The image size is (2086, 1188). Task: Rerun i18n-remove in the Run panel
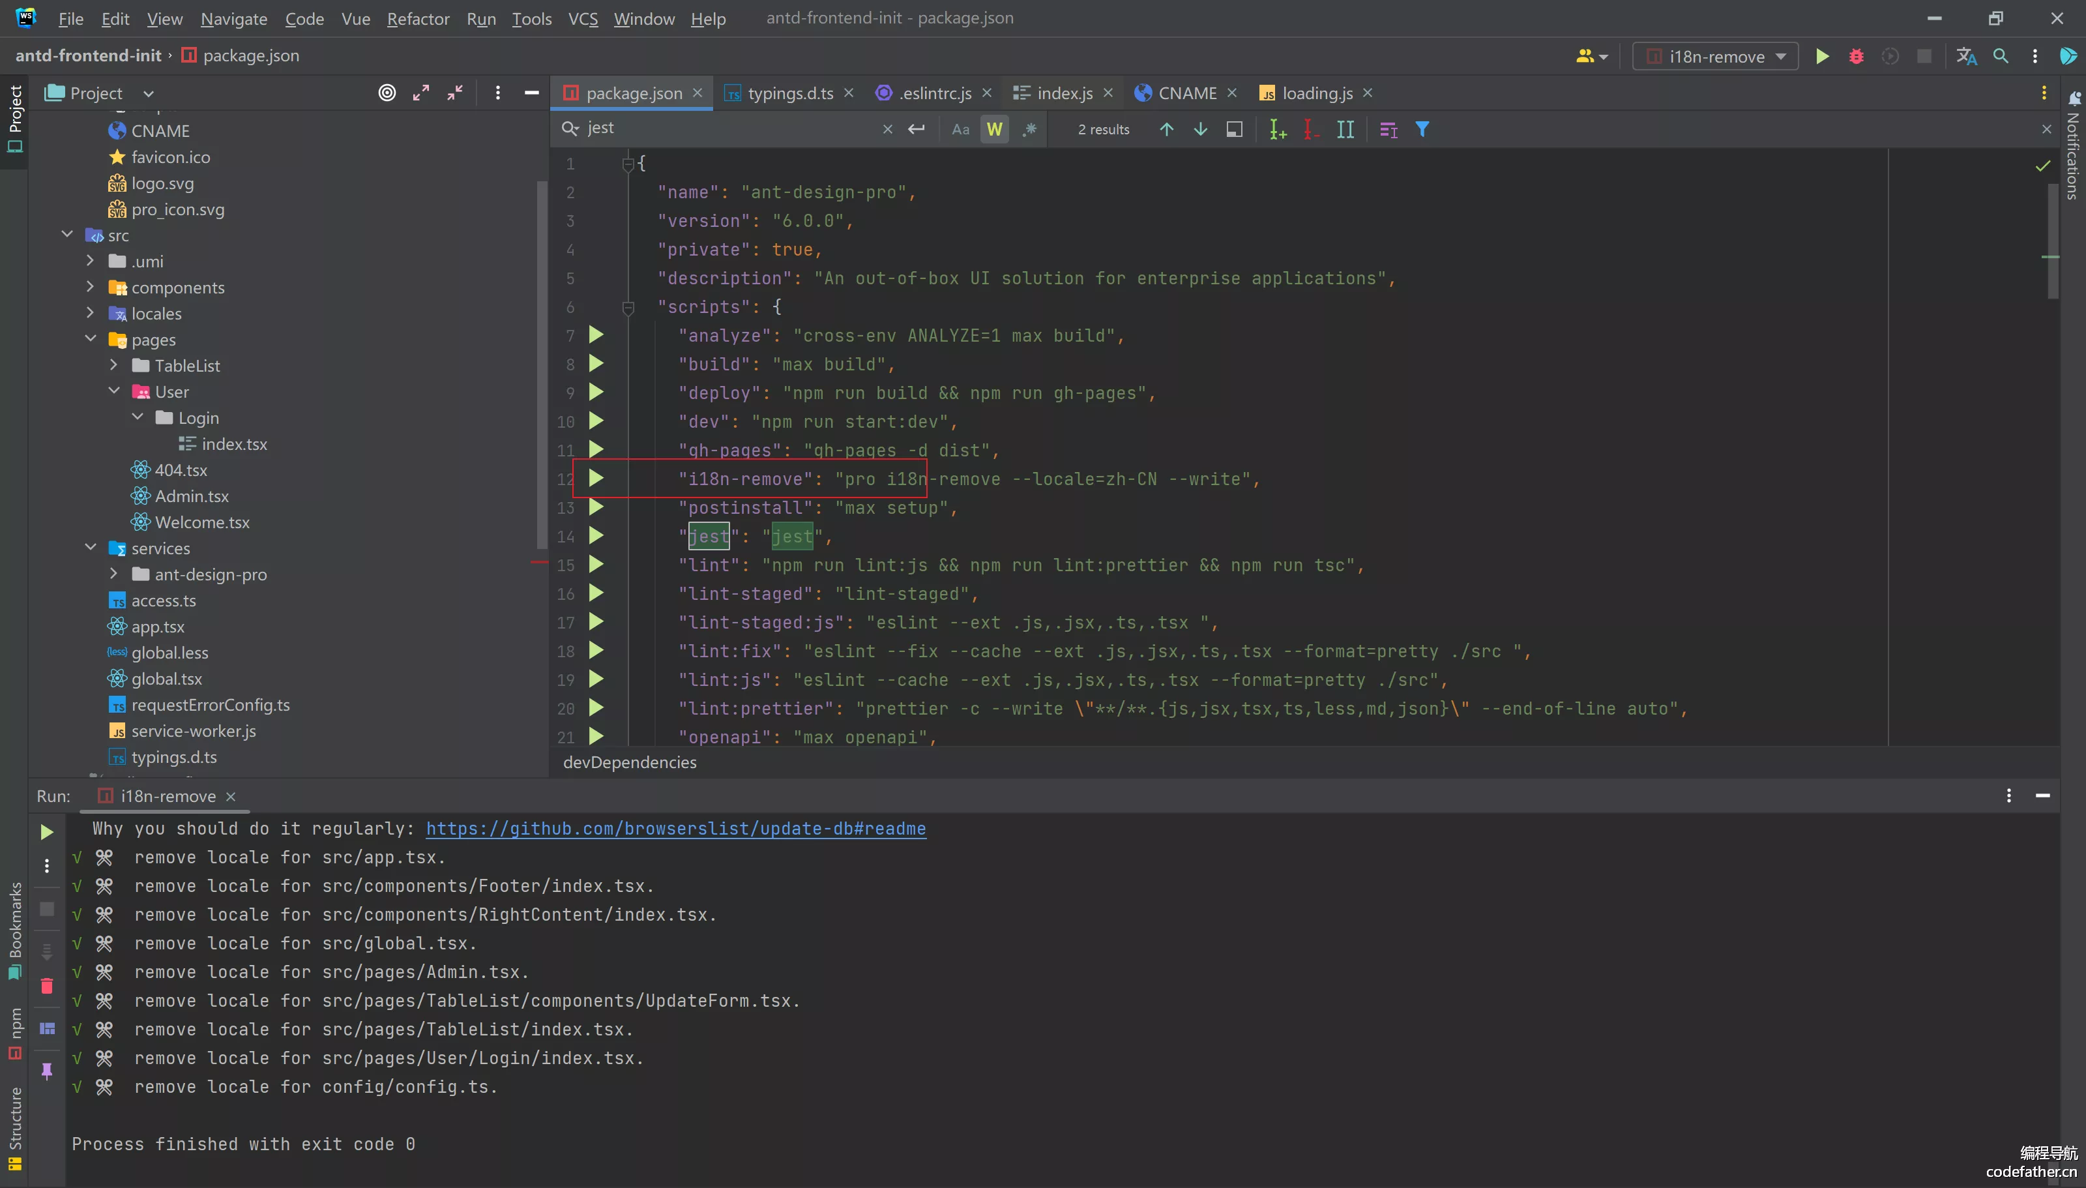pos(46,832)
